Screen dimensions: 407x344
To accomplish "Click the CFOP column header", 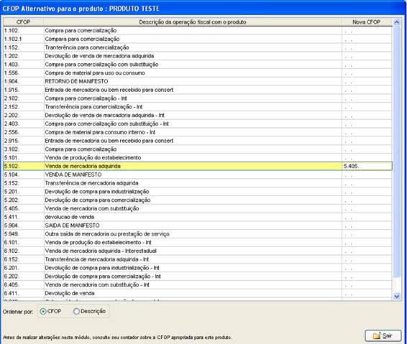I will (23, 22).
